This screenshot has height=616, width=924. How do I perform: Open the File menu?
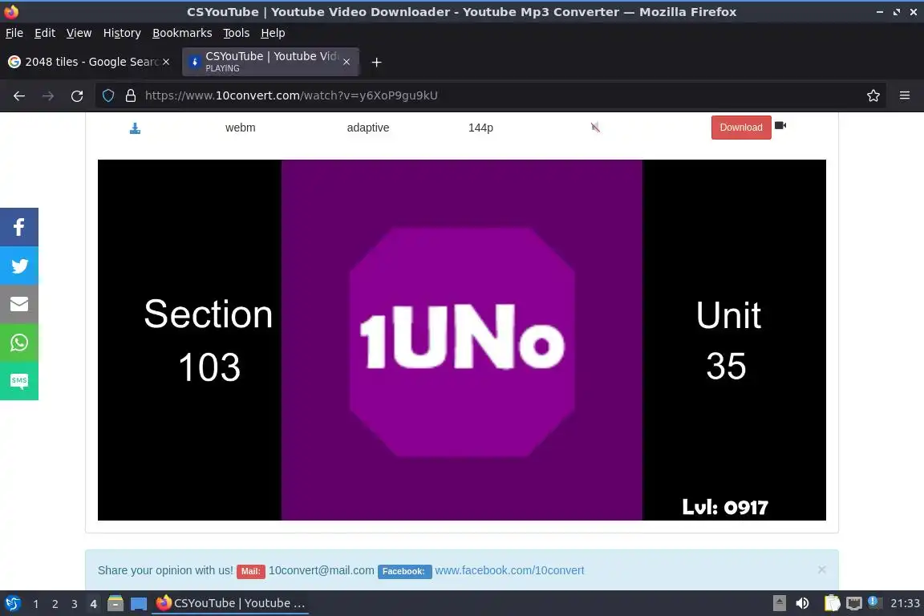click(14, 33)
